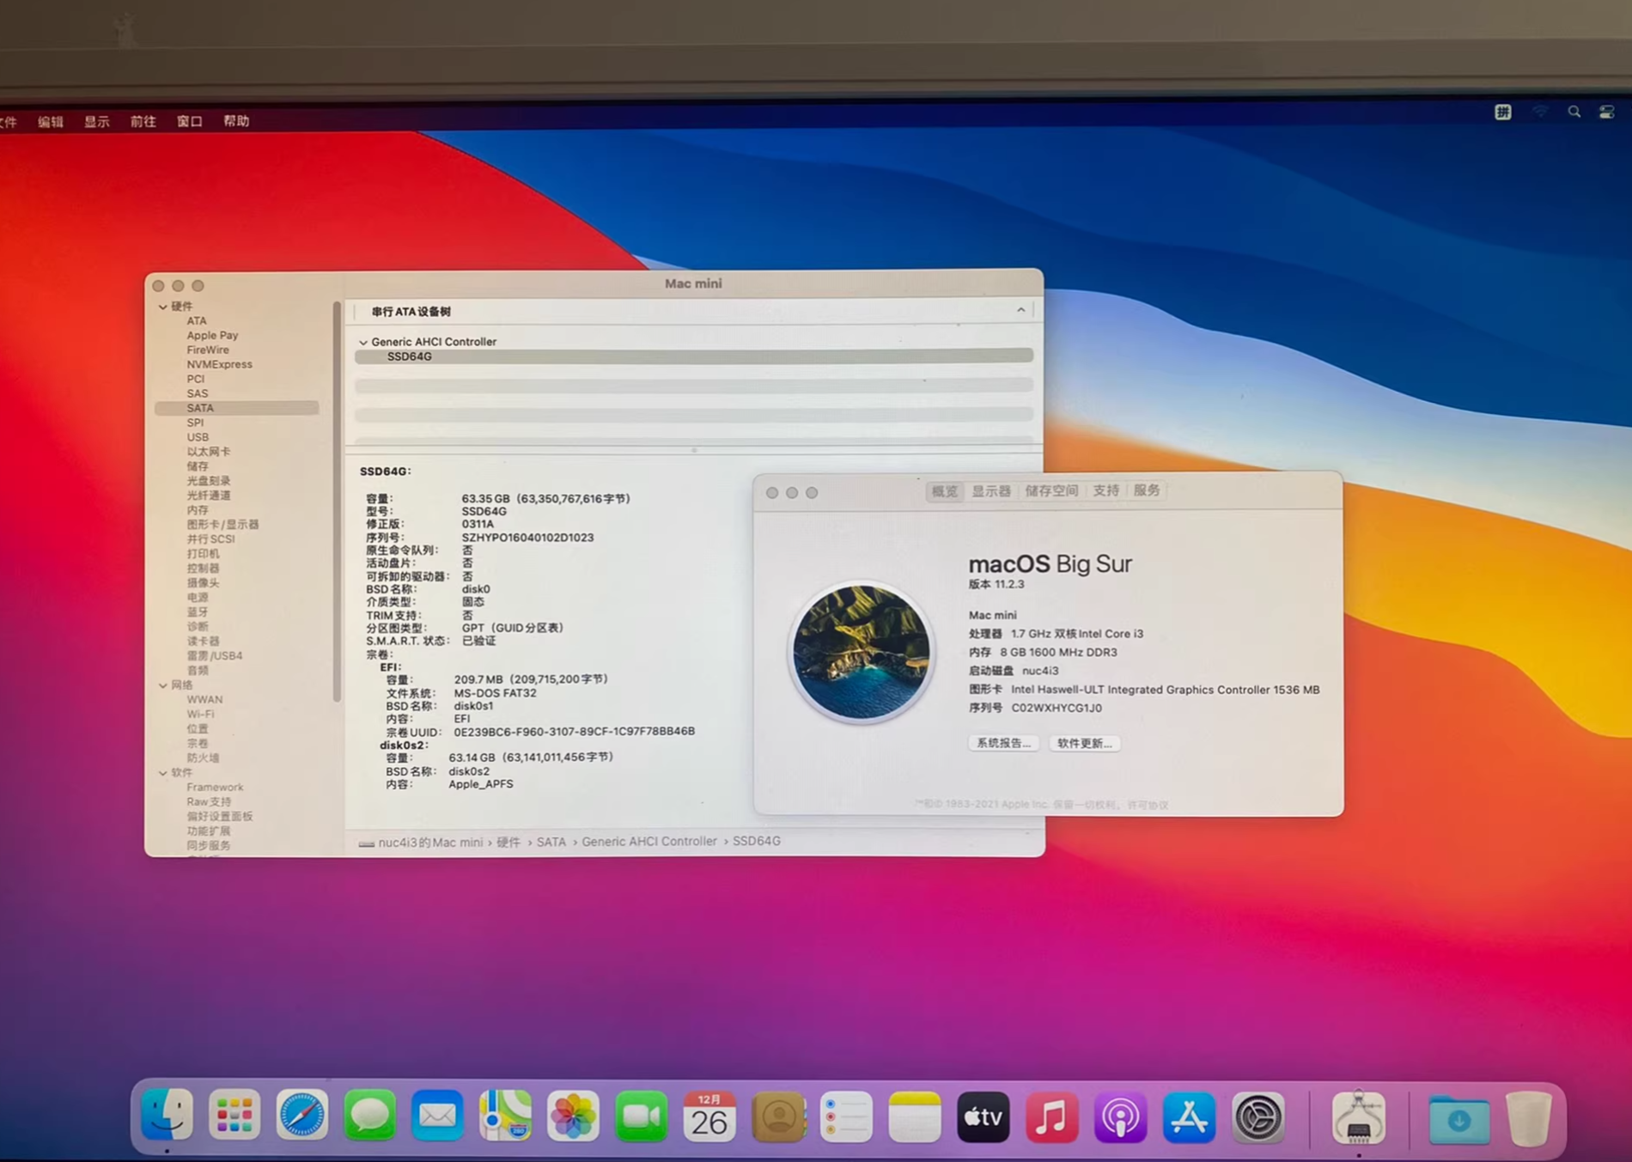
Task: Select NVMExpress in hardware sidebar
Action: [220, 364]
